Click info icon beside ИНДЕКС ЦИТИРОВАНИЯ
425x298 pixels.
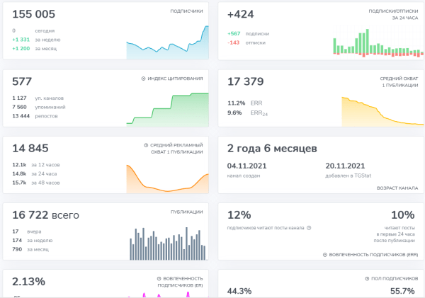(144, 79)
